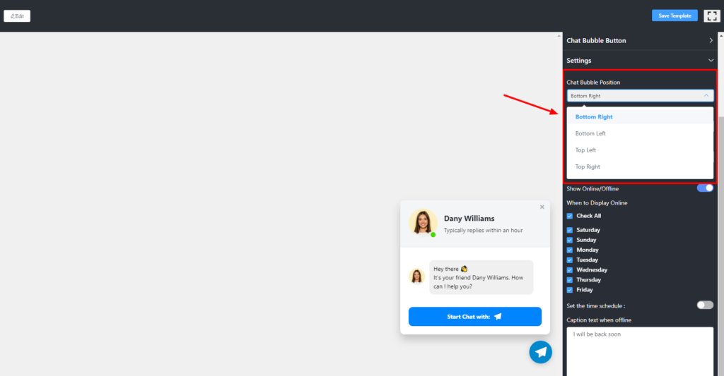The image size is (724, 376).
Task: Expand the Chat Bubble Button section
Action: coord(640,40)
